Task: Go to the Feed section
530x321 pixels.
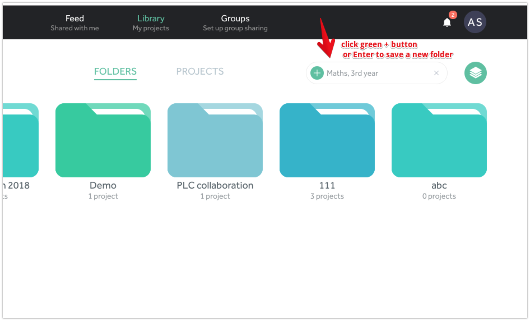Action: pyautogui.click(x=75, y=22)
